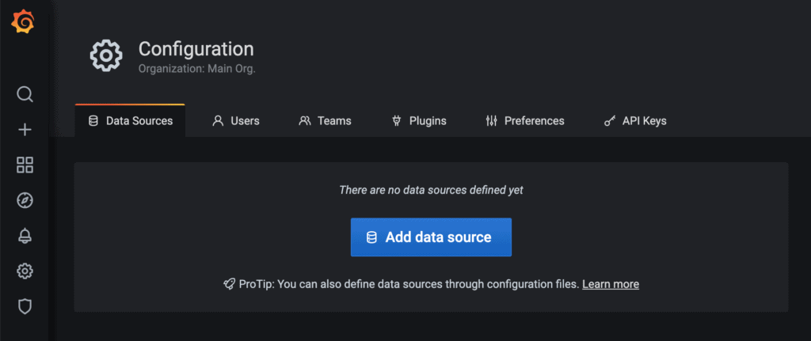Open the search magnifier in sidebar
The width and height of the screenshot is (811, 341).
pyautogui.click(x=25, y=95)
